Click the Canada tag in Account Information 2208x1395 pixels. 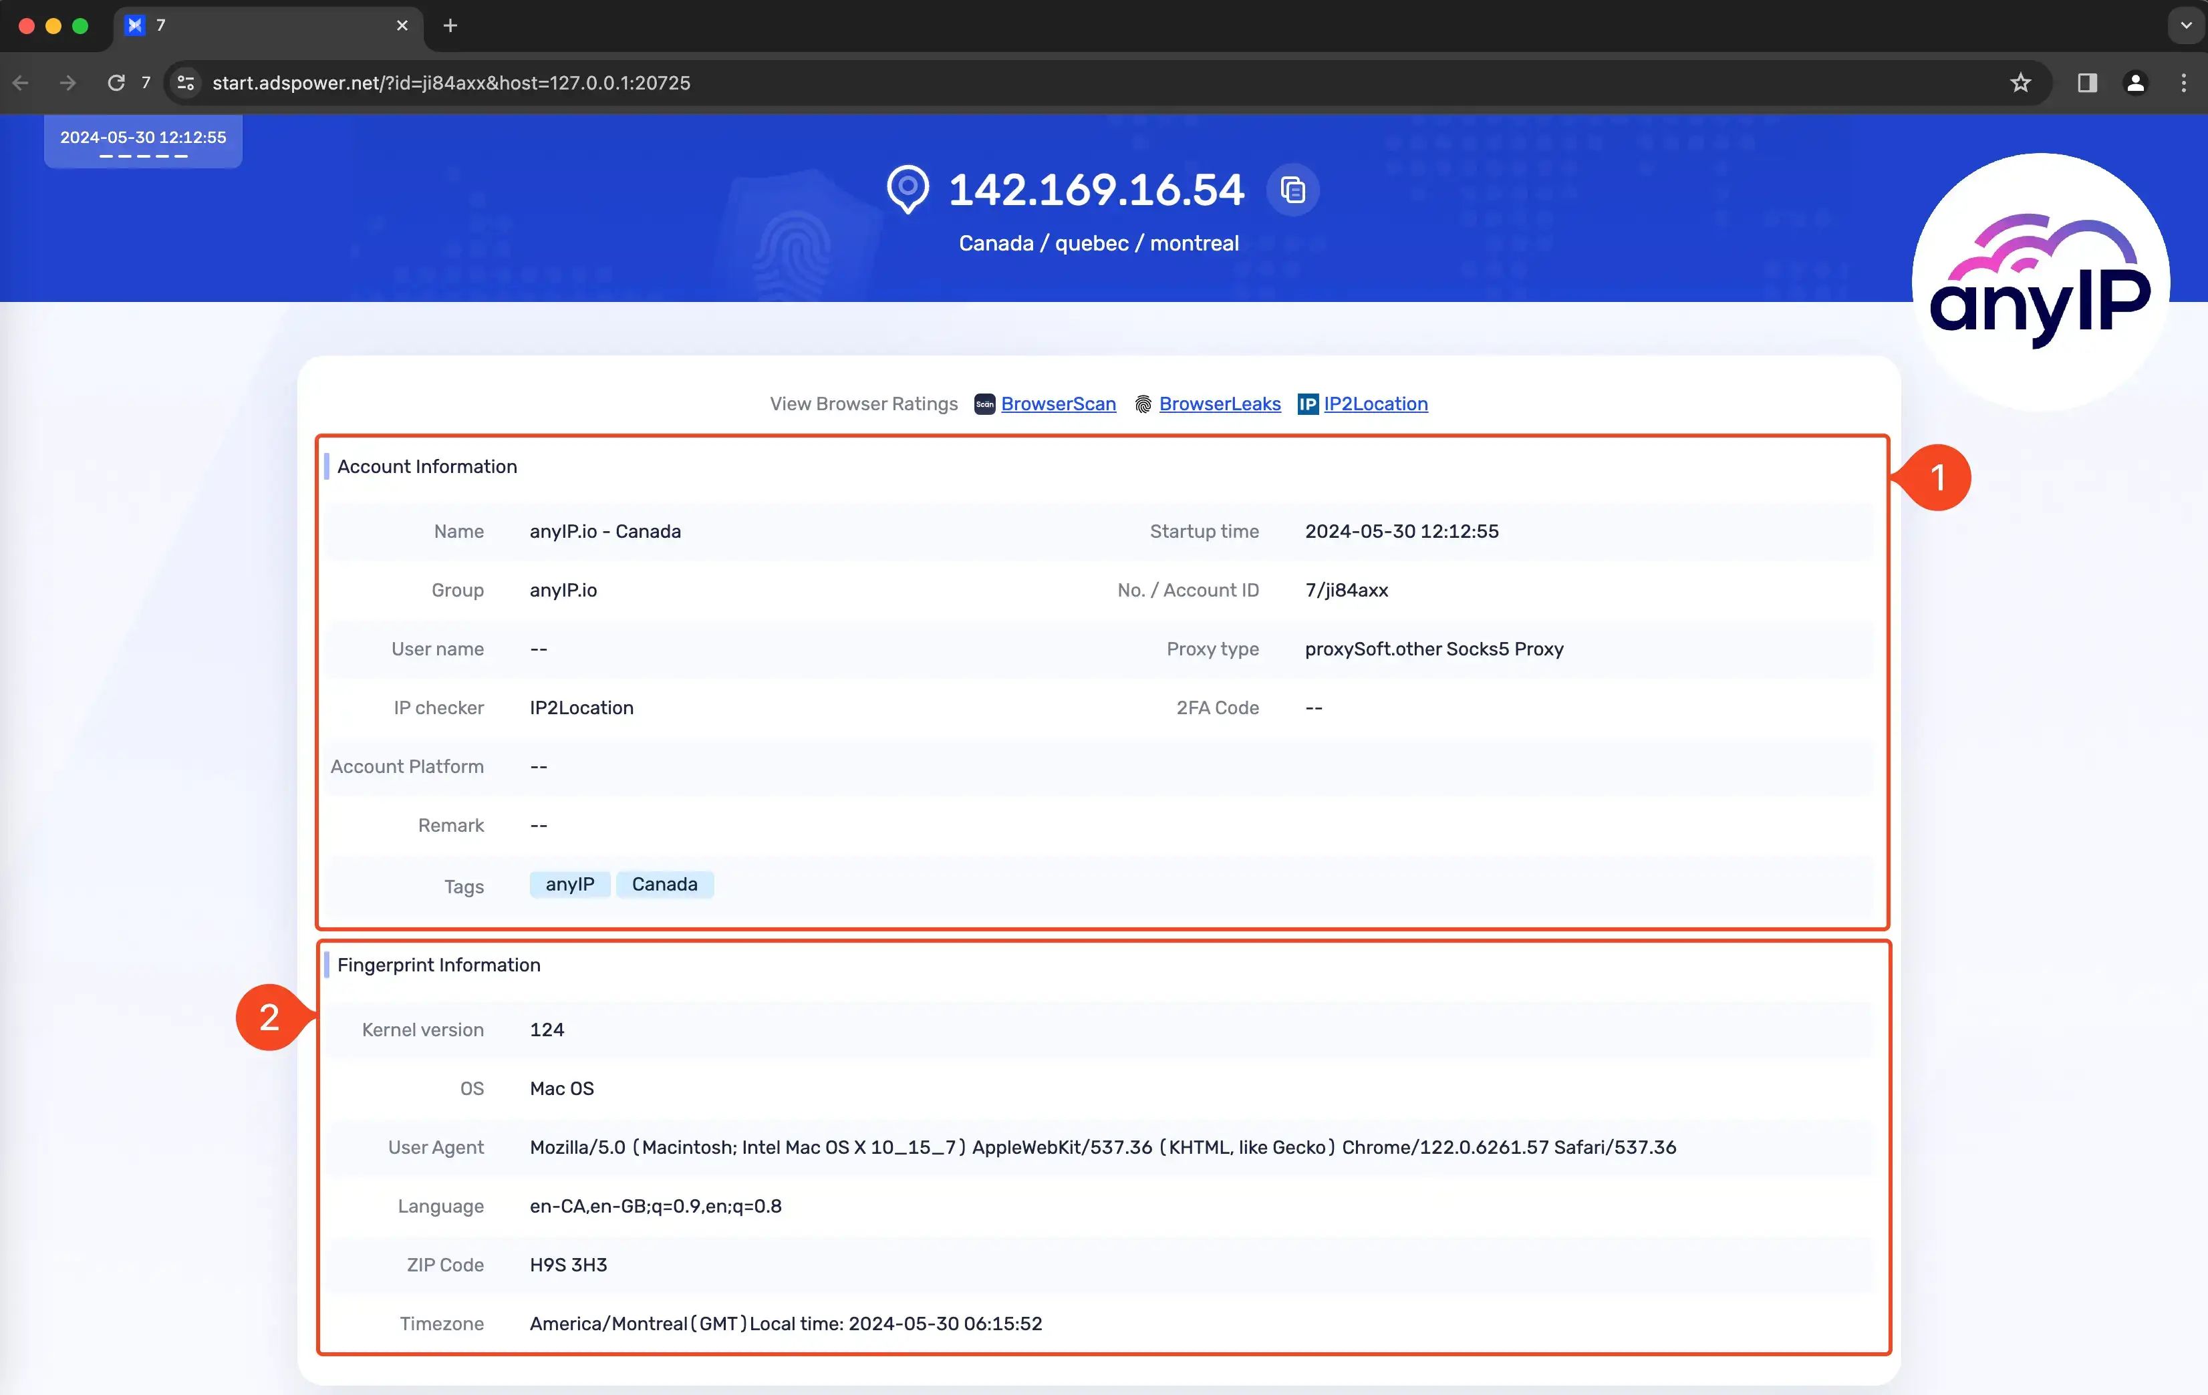pyautogui.click(x=665, y=883)
